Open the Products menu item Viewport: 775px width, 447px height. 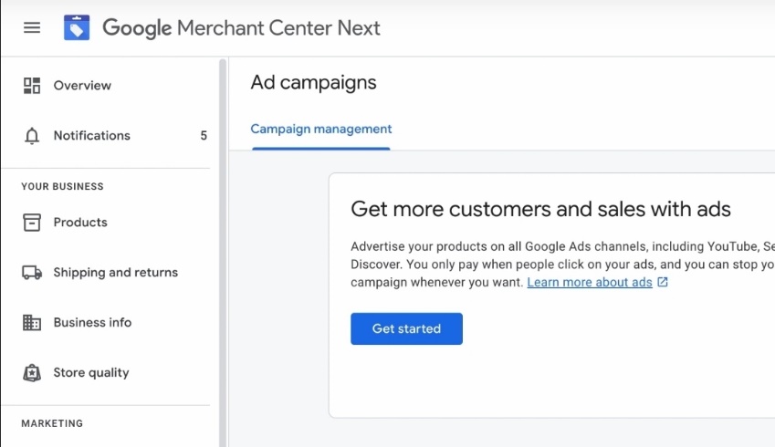[x=80, y=223]
